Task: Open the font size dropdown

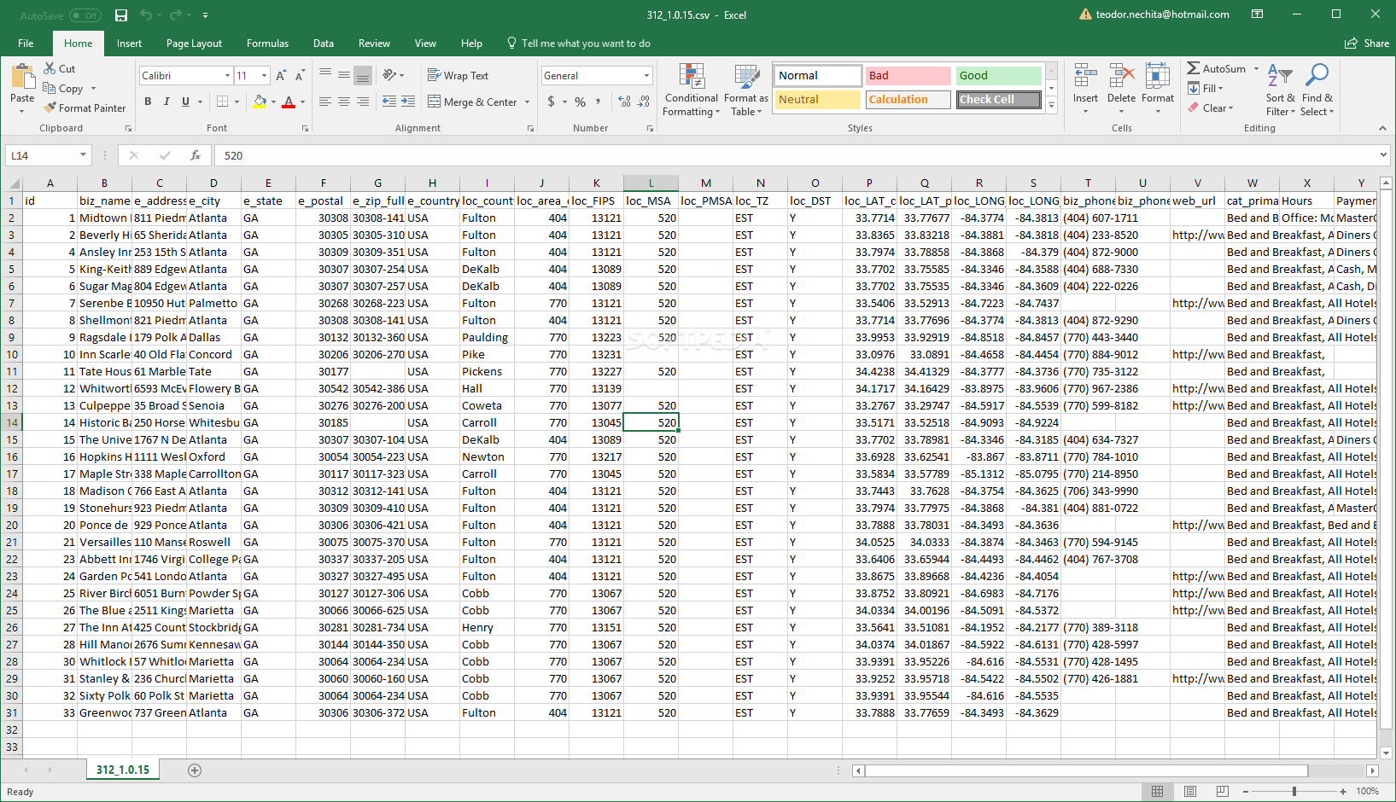Action: [x=264, y=76]
